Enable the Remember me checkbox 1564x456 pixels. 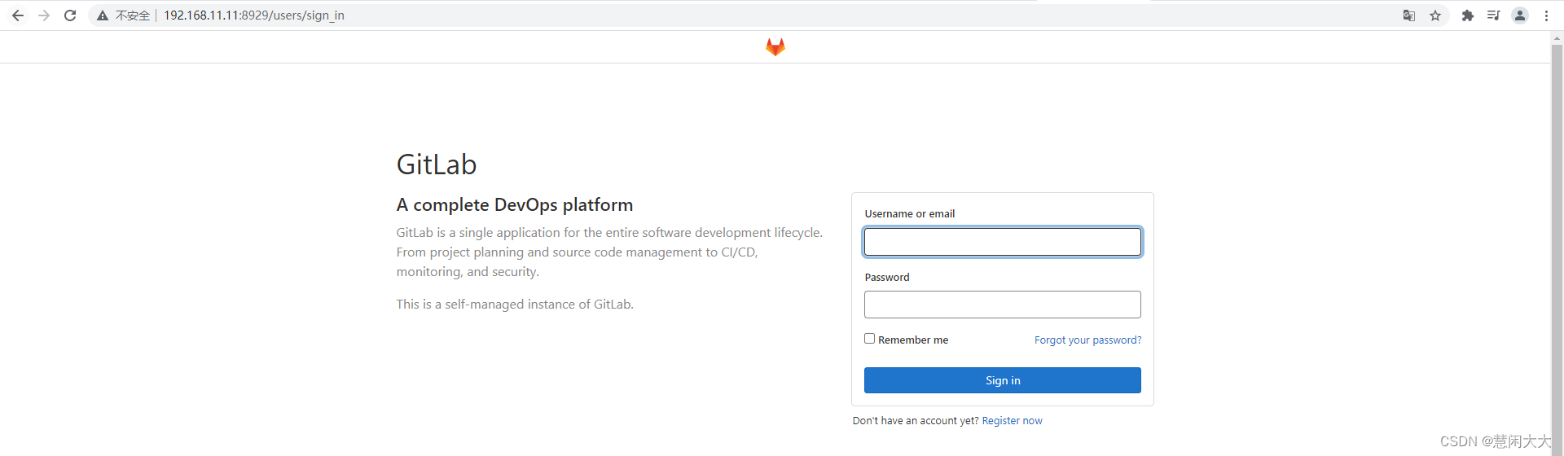[x=869, y=339]
